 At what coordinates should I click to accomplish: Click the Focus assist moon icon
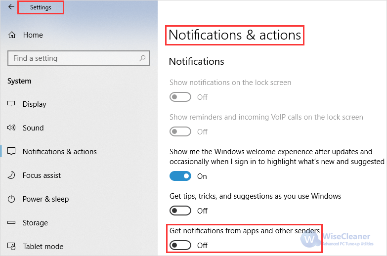point(11,175)
